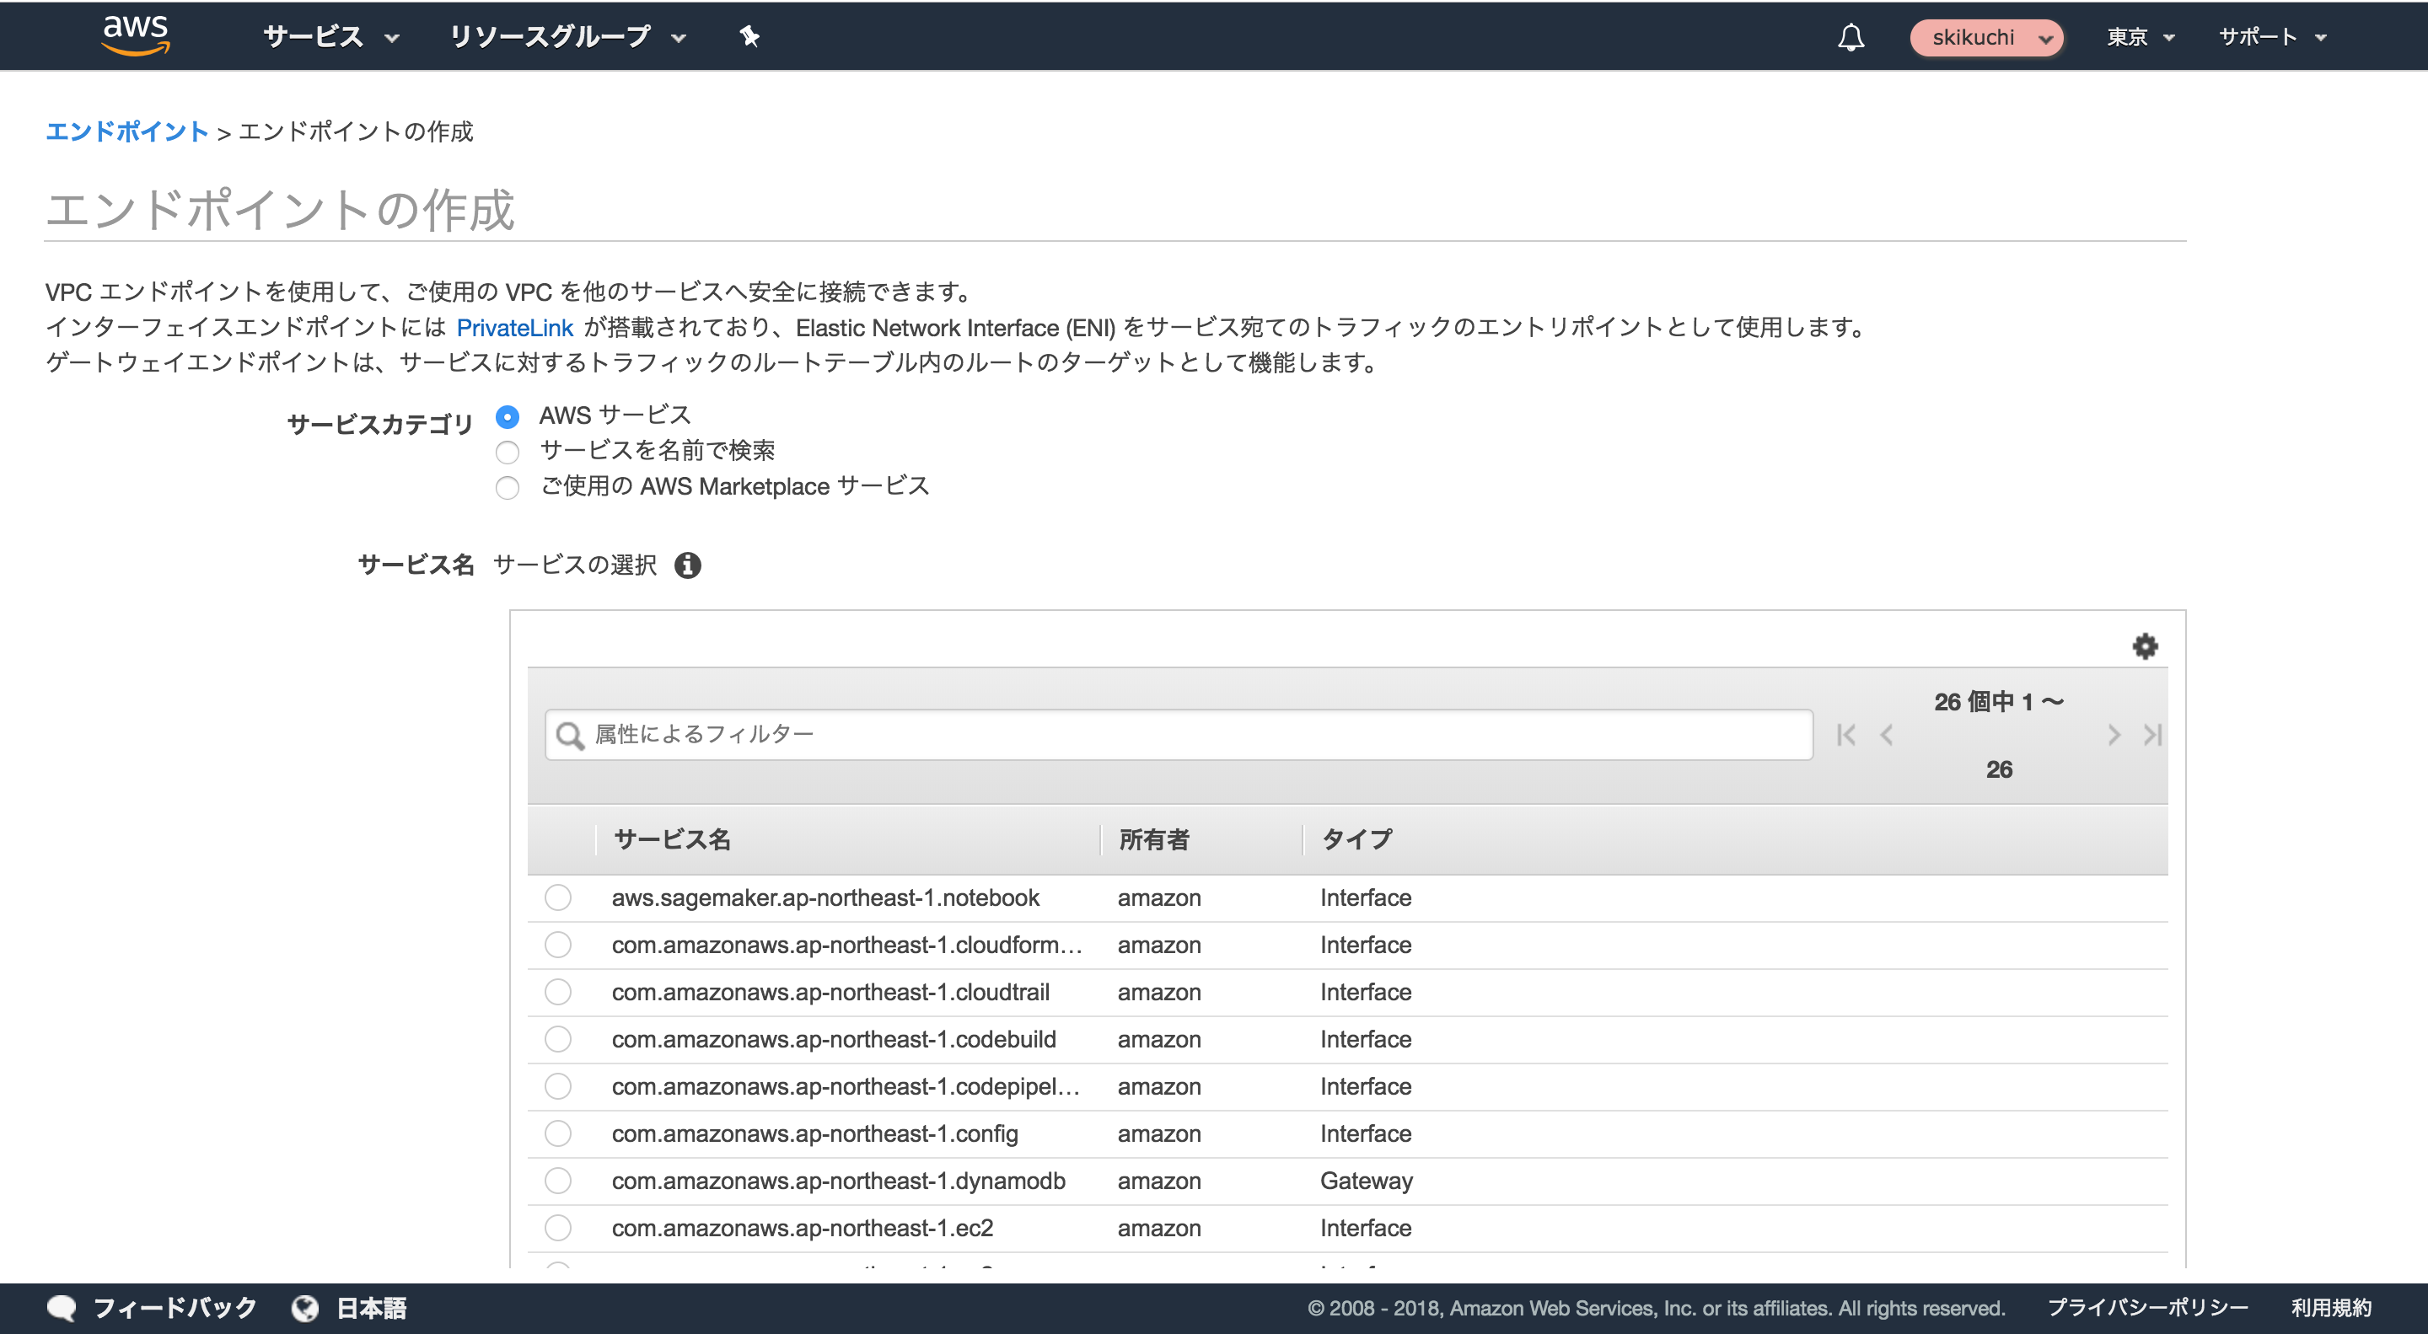
Task: Select the AWS サービス radio option
Action: pos(507,416)
